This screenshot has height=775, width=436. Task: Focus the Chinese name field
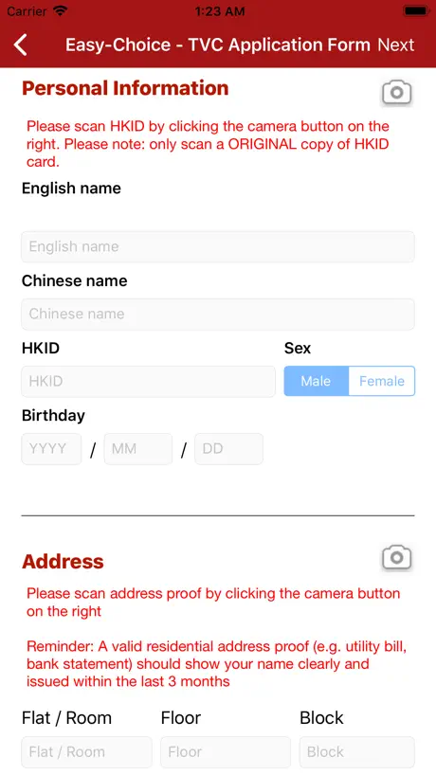(x=218, y=314)
